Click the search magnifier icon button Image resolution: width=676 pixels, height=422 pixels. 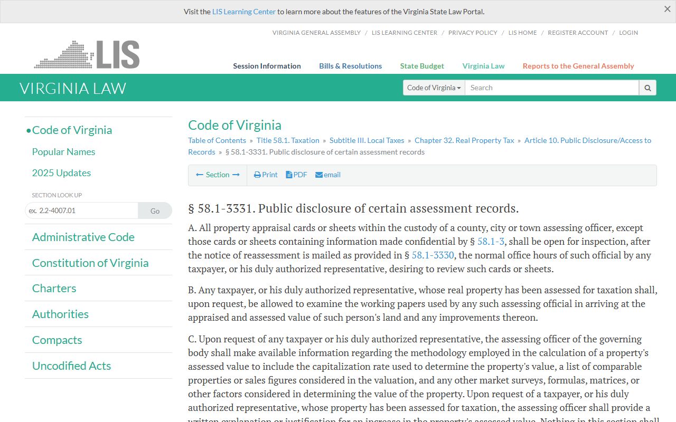(x=647, y=88)
